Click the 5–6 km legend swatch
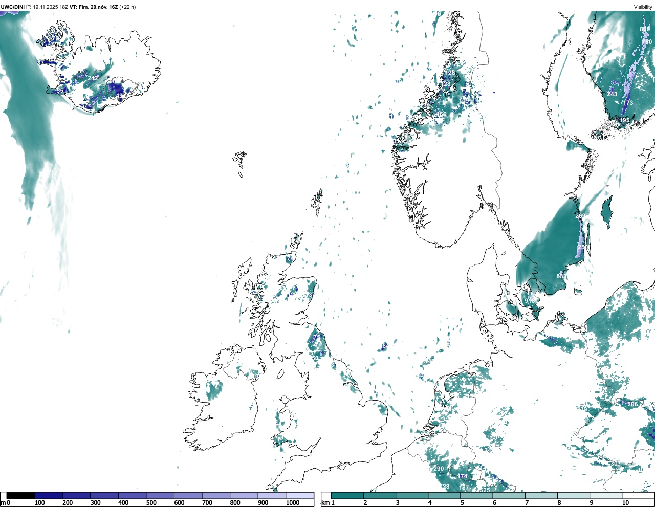The height and width of the screenshot is (507, 655). tap(476, 495)
